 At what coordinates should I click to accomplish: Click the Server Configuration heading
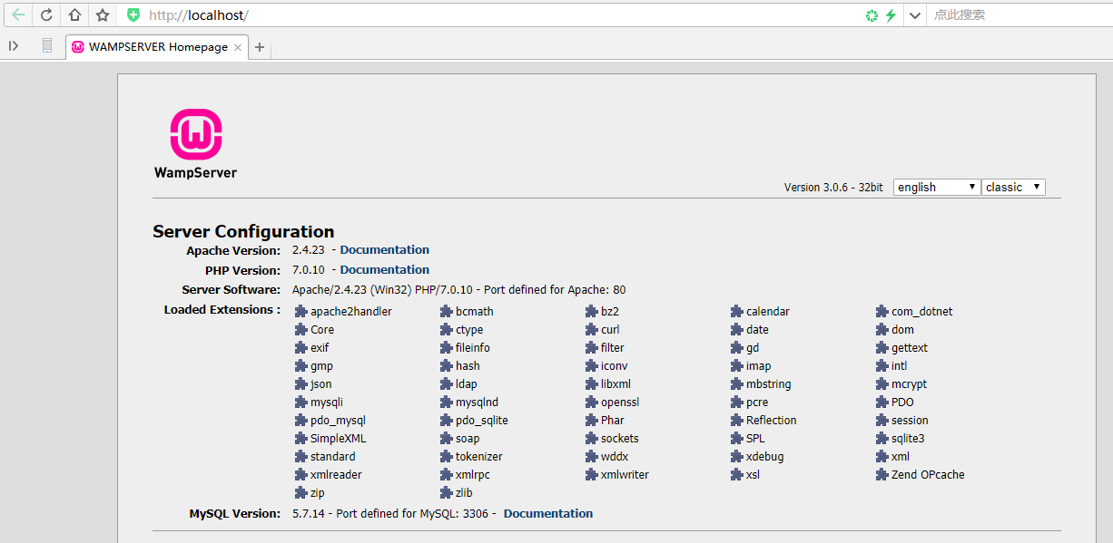point(243,231)
